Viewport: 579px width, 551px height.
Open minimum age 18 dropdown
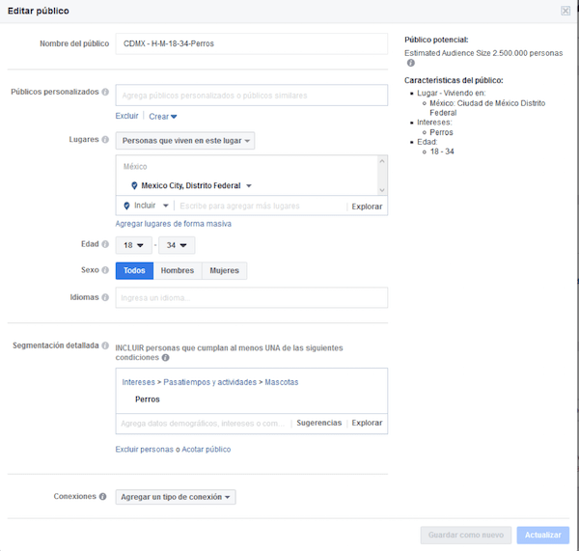[x=134, y=245]
